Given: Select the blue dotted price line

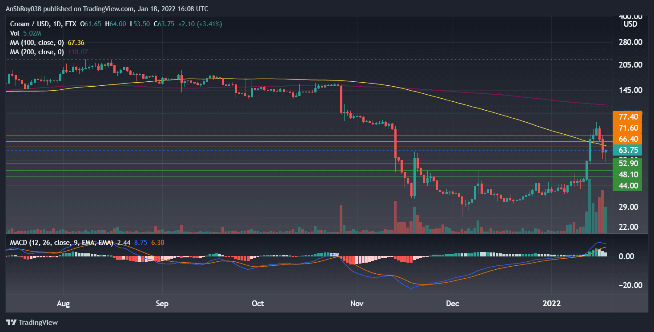Looking at the screenshot, I should pyautogui.click(x=267, y=150).
